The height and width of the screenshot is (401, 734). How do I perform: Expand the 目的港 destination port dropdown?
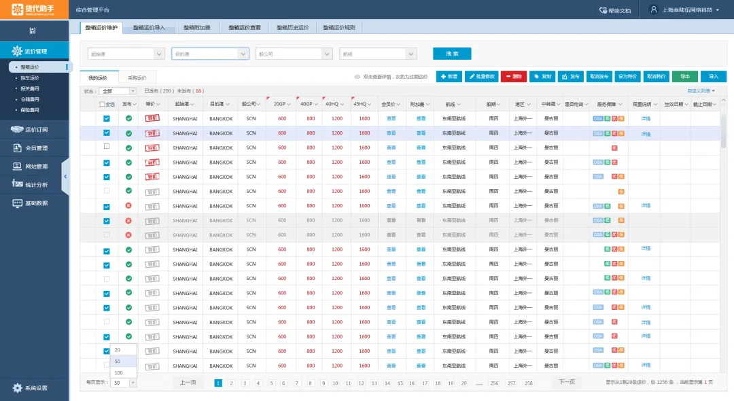(243, 54)
